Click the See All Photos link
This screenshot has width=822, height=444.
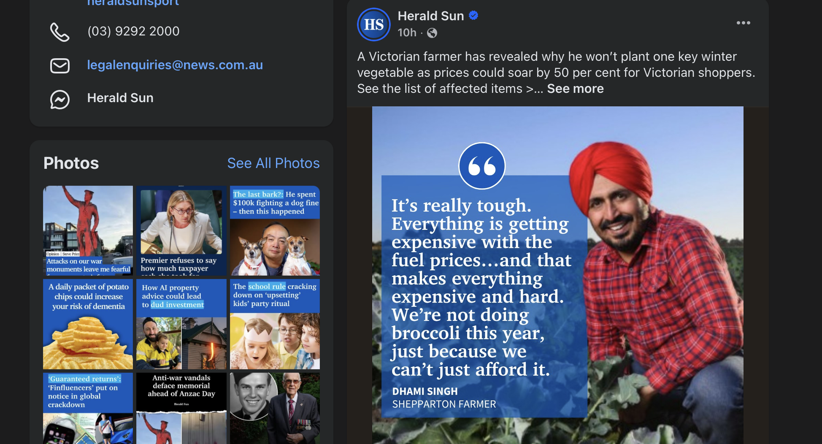[x=273, y=163]
